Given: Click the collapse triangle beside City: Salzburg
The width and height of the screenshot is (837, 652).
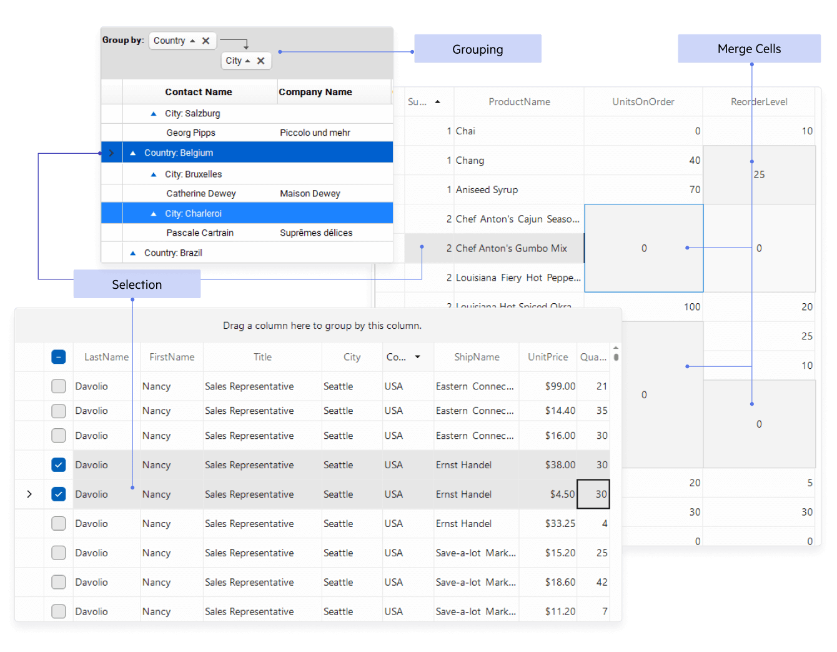Looking at the screenshot, I should (152, 113).
